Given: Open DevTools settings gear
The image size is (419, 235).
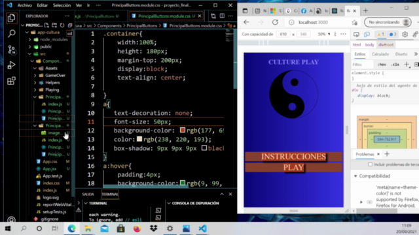Looking at the screenshot, I should [405, 35].
